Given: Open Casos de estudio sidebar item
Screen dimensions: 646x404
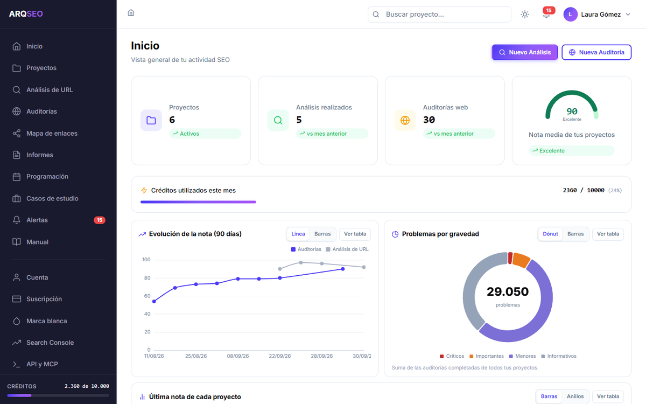Looking at the screenshot, I should point(58,198).
